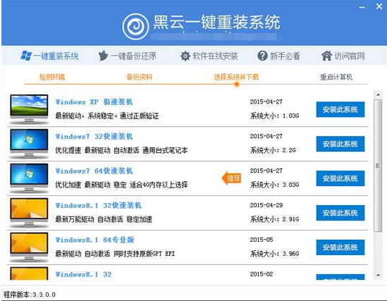Install the Windows8.1 64专业版 system
387x301 pixels.
pos(340,247)
